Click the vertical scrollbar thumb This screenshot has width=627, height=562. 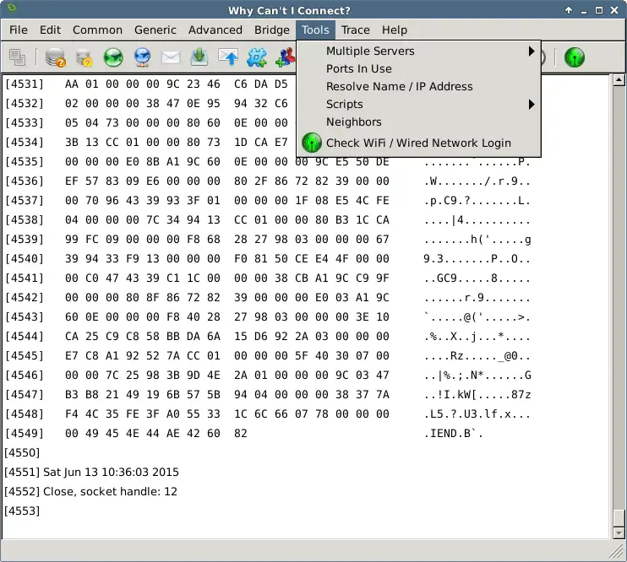(619, 518)
